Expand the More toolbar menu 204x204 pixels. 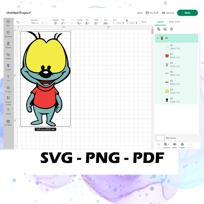click(144, 22)
